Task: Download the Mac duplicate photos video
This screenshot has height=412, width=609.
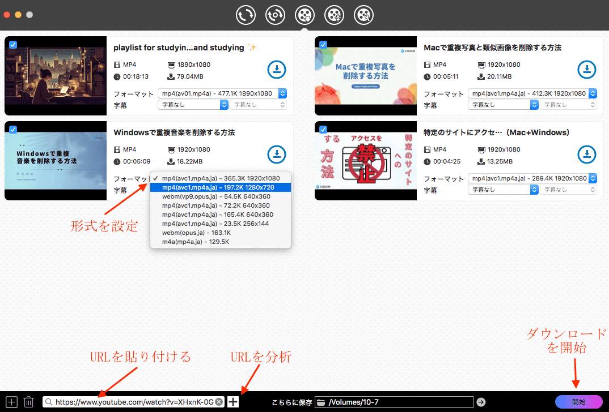Action: pos(587,70)
